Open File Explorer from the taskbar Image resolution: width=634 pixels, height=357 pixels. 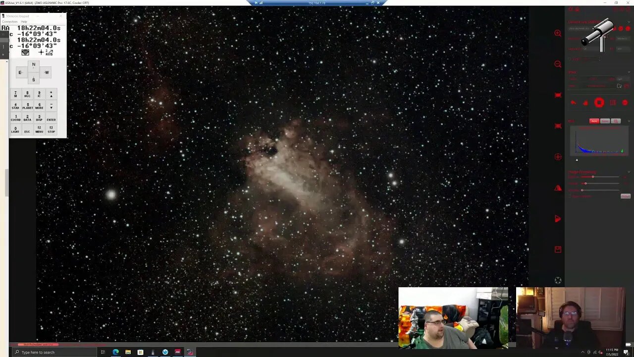click(128, 352)
